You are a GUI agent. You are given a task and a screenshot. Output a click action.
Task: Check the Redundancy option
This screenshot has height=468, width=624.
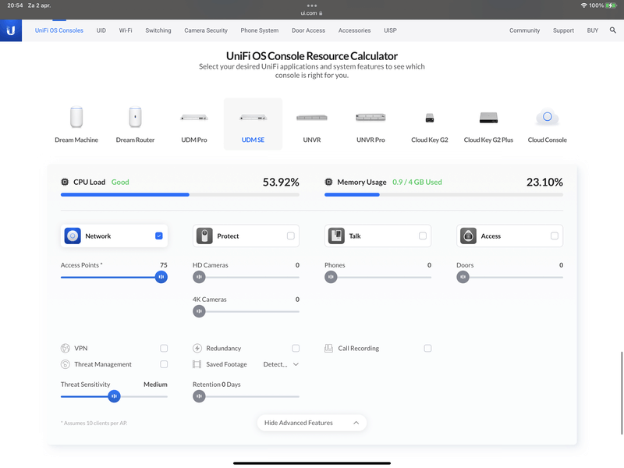pyautogui.click(x=296, y=348)
